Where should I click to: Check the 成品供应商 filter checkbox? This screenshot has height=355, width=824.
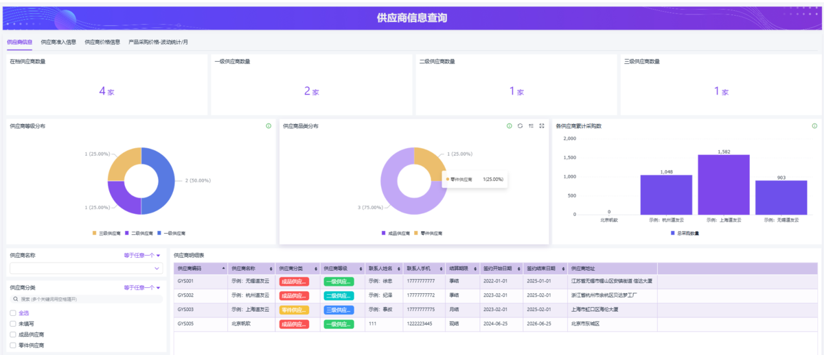[x=13, y=335]
